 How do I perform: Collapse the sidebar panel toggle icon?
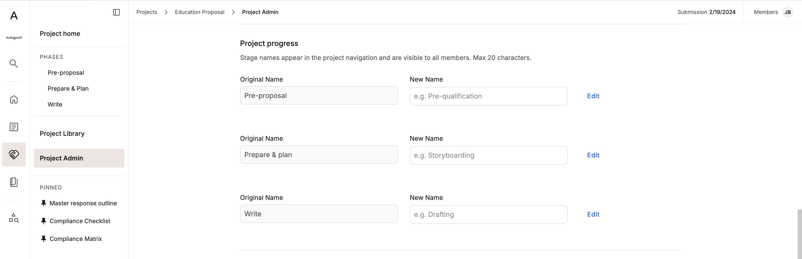click(116, 12)
